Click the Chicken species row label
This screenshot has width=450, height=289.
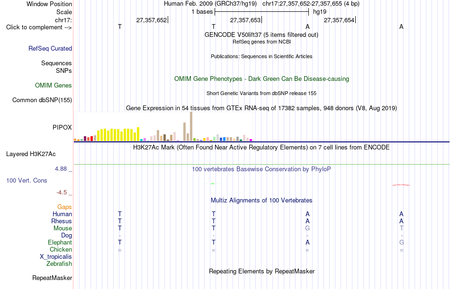tap(61, 249)
